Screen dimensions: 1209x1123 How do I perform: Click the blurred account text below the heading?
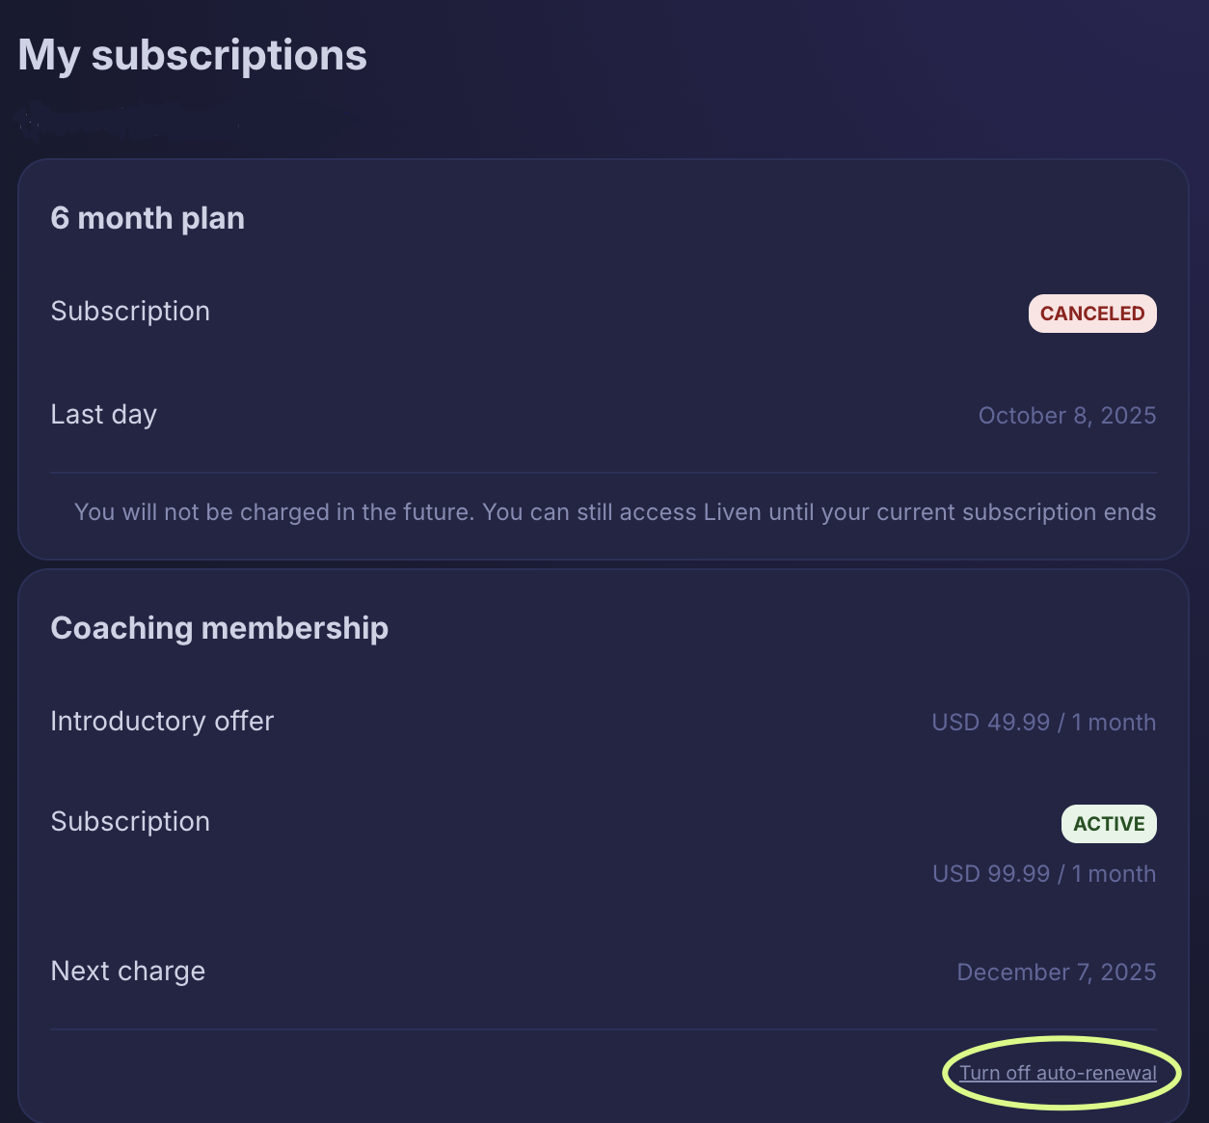point(125,120)
